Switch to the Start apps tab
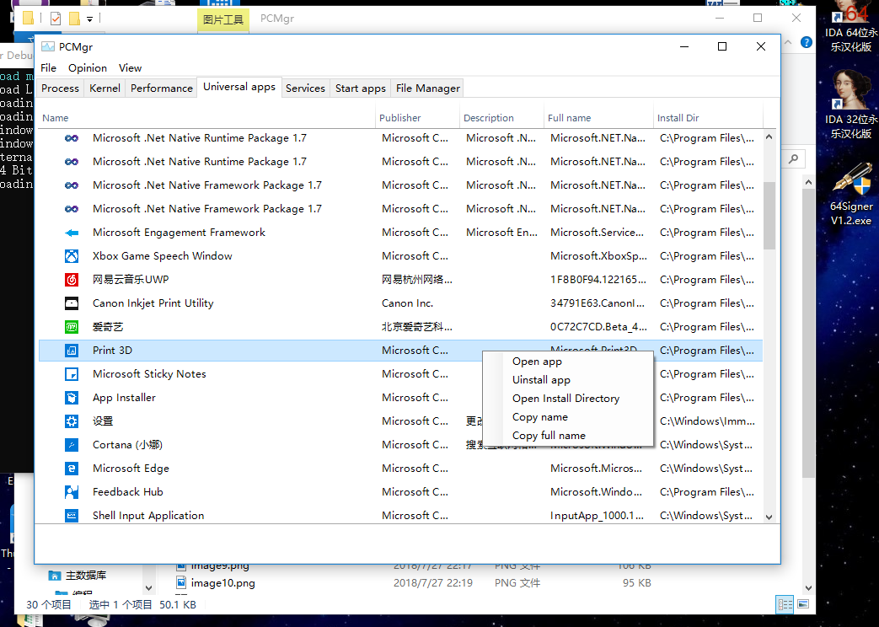879x627 pixels. [x=361, y=88]
